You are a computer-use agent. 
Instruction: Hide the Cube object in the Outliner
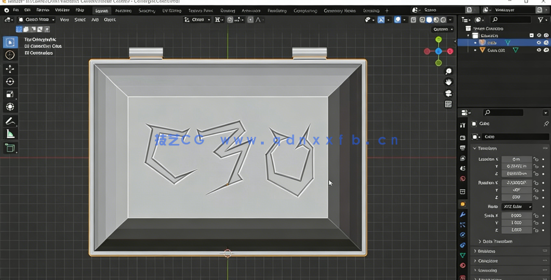pyautogui.click(x=540, y=42)
